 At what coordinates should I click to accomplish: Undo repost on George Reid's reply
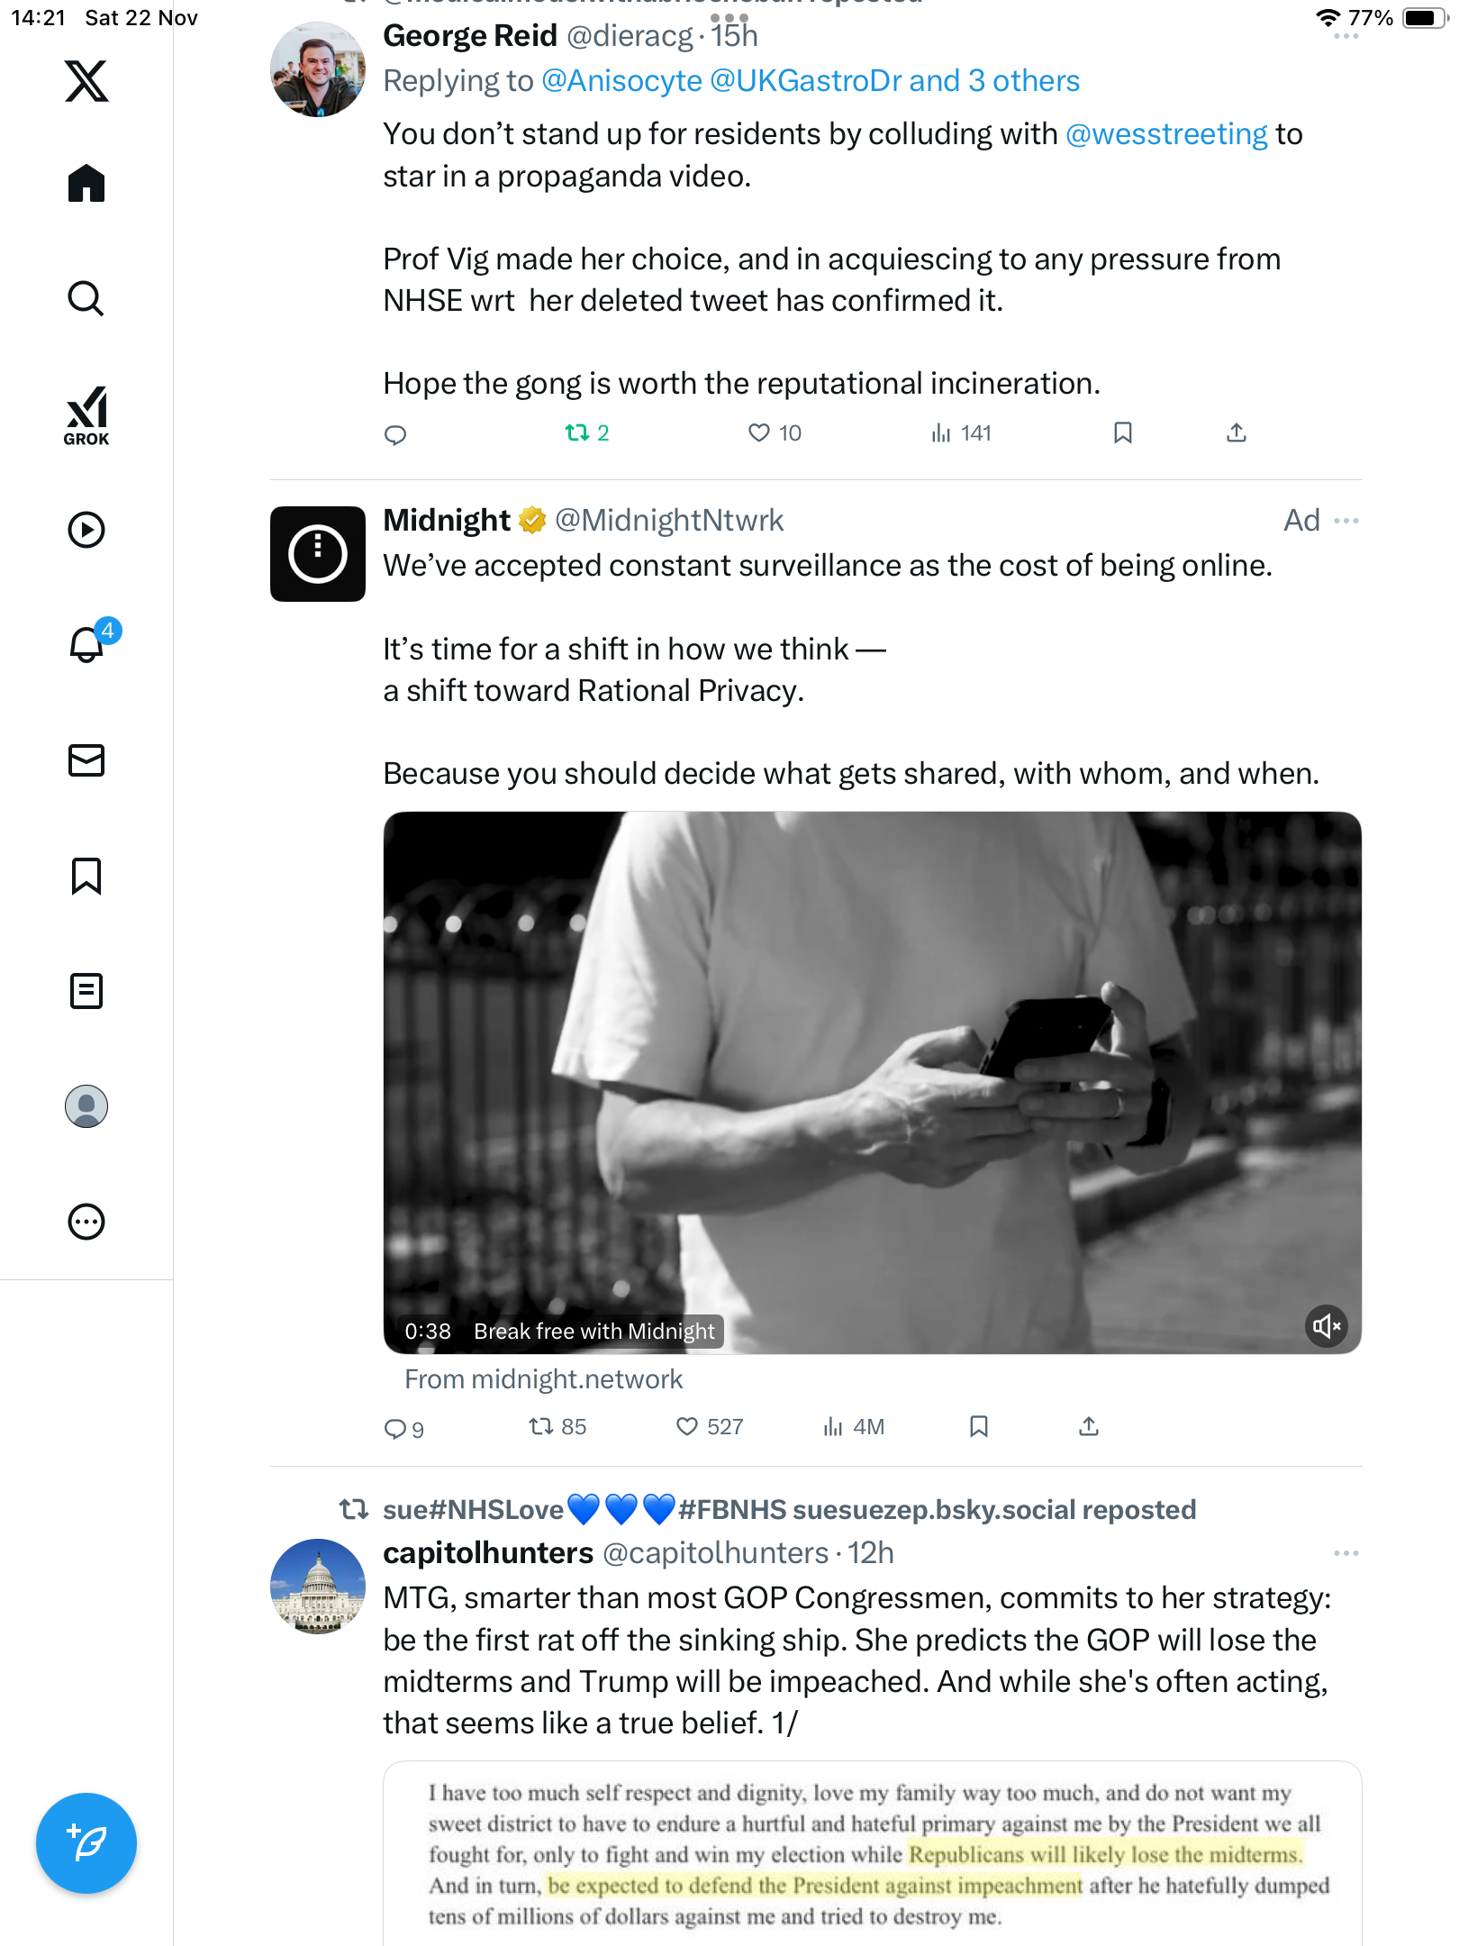576,433
